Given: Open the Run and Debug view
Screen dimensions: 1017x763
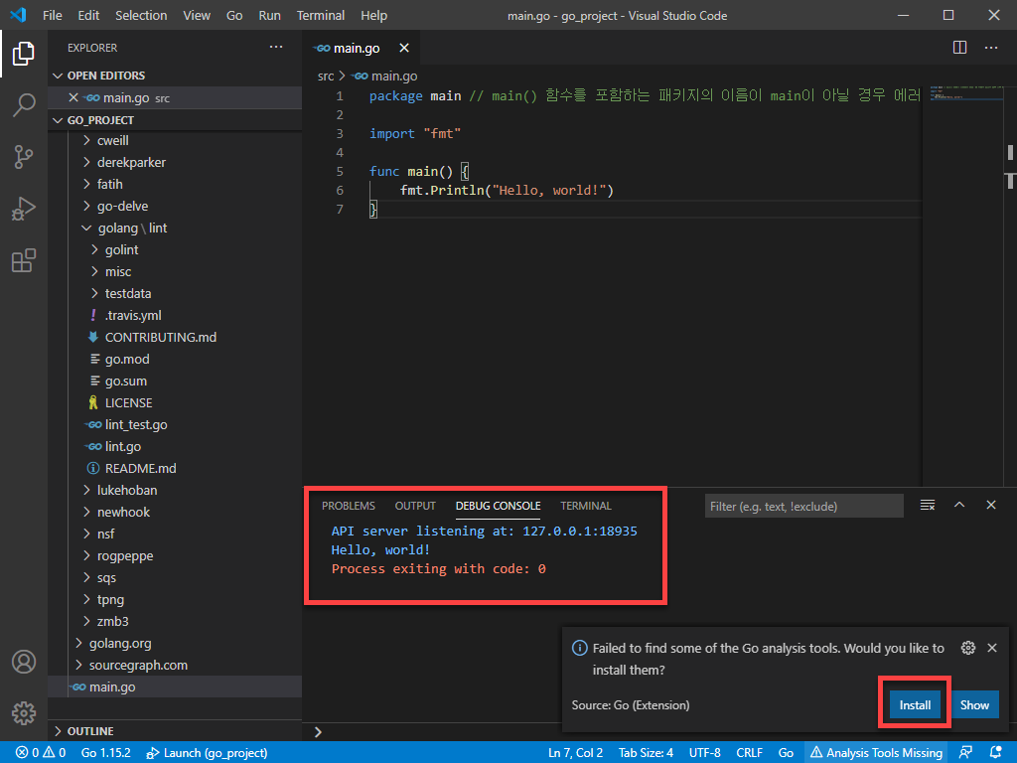Looking at the screenshot, I should (24, 209).
